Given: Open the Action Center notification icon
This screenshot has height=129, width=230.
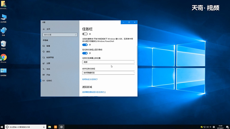Looking at the screenshot, I should pos(227,127).
